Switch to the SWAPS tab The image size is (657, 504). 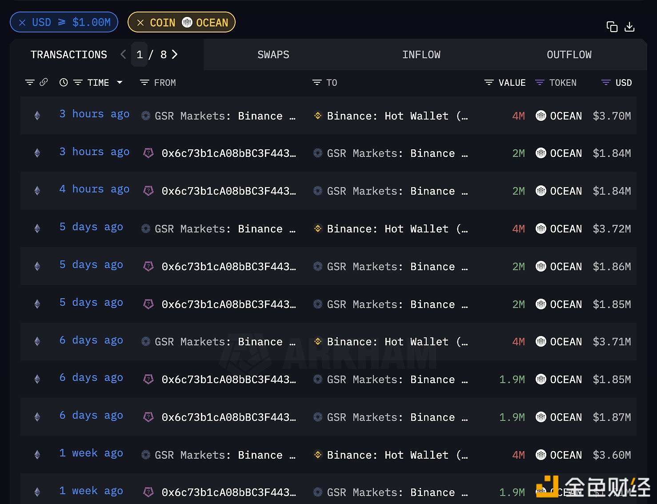tap(273, 55)
